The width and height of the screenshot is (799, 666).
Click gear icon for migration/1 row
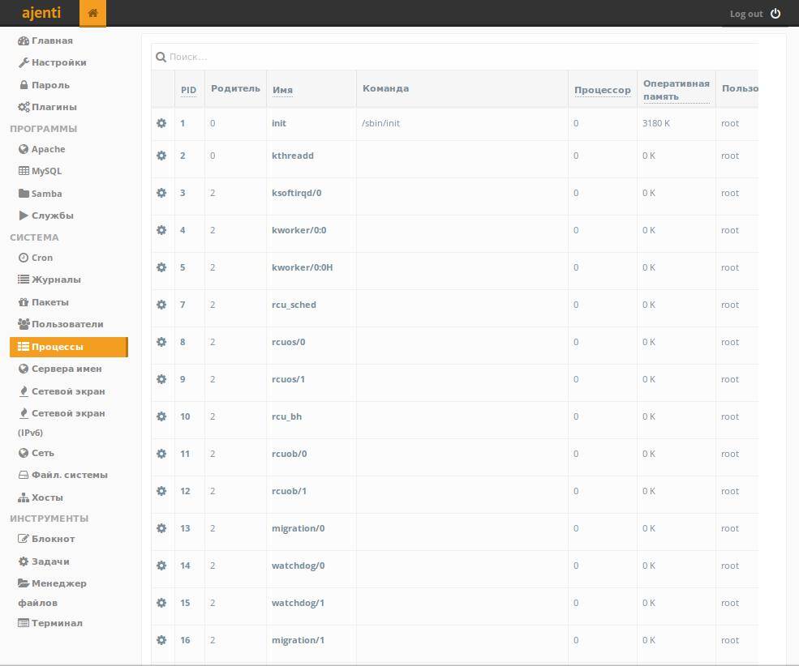[161, 640]
